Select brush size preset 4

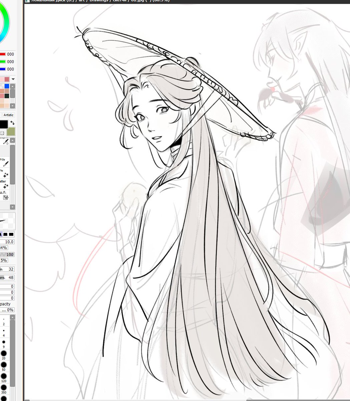tap(4, 332)
